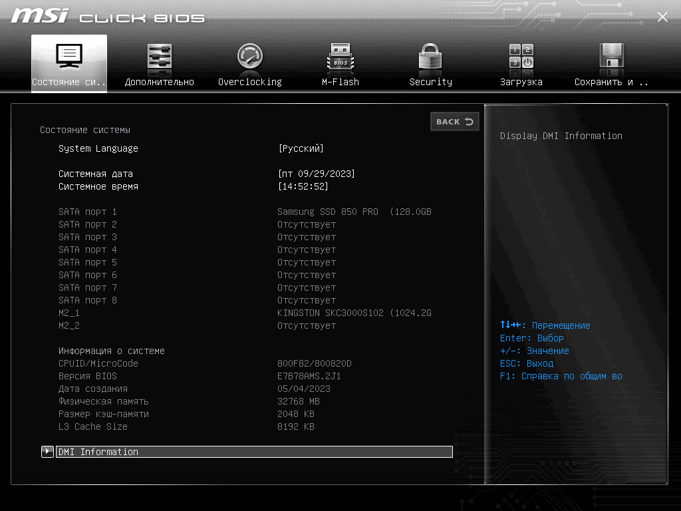Open the Overclocking gauge icon

[250, 56]
